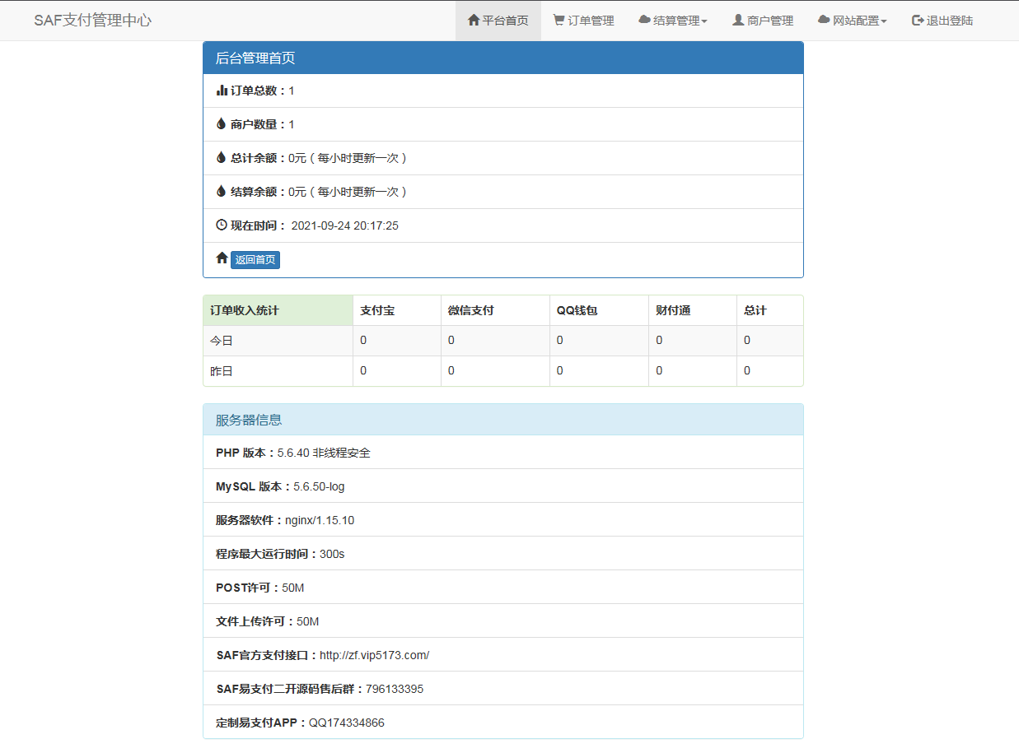The height and width of the screenshot is (753, 1019).
Task: Click the user icon beside 商户管理
Action: tap(736, 20)
